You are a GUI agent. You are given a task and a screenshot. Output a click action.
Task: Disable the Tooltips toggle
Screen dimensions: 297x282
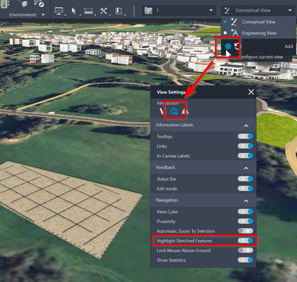245,137
